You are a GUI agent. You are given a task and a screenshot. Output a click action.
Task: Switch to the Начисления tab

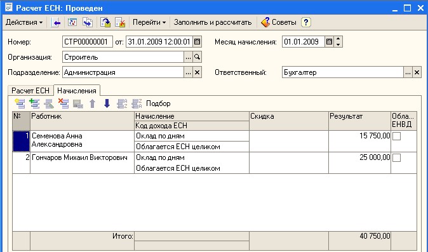77,91
